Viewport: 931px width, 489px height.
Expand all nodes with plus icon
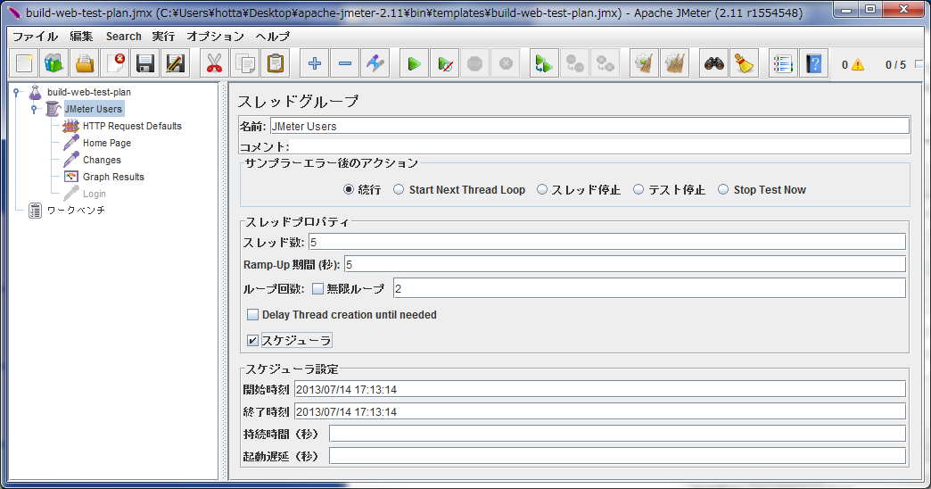pyautogui.click(x=315, y=63)
